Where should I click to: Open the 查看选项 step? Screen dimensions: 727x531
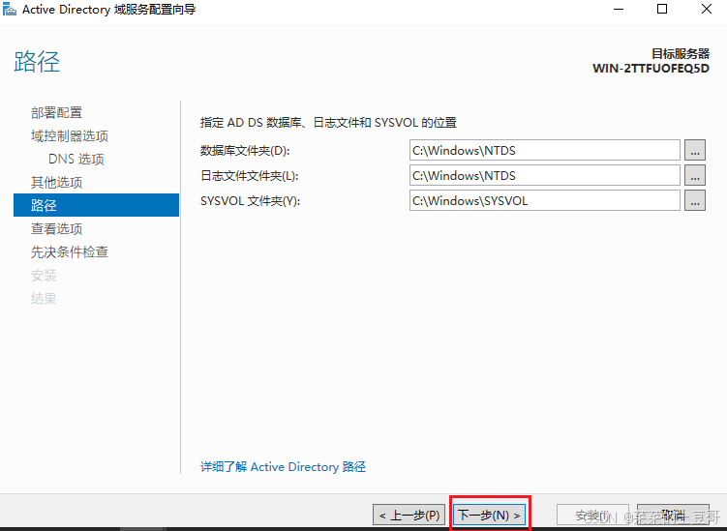(56, 228)
